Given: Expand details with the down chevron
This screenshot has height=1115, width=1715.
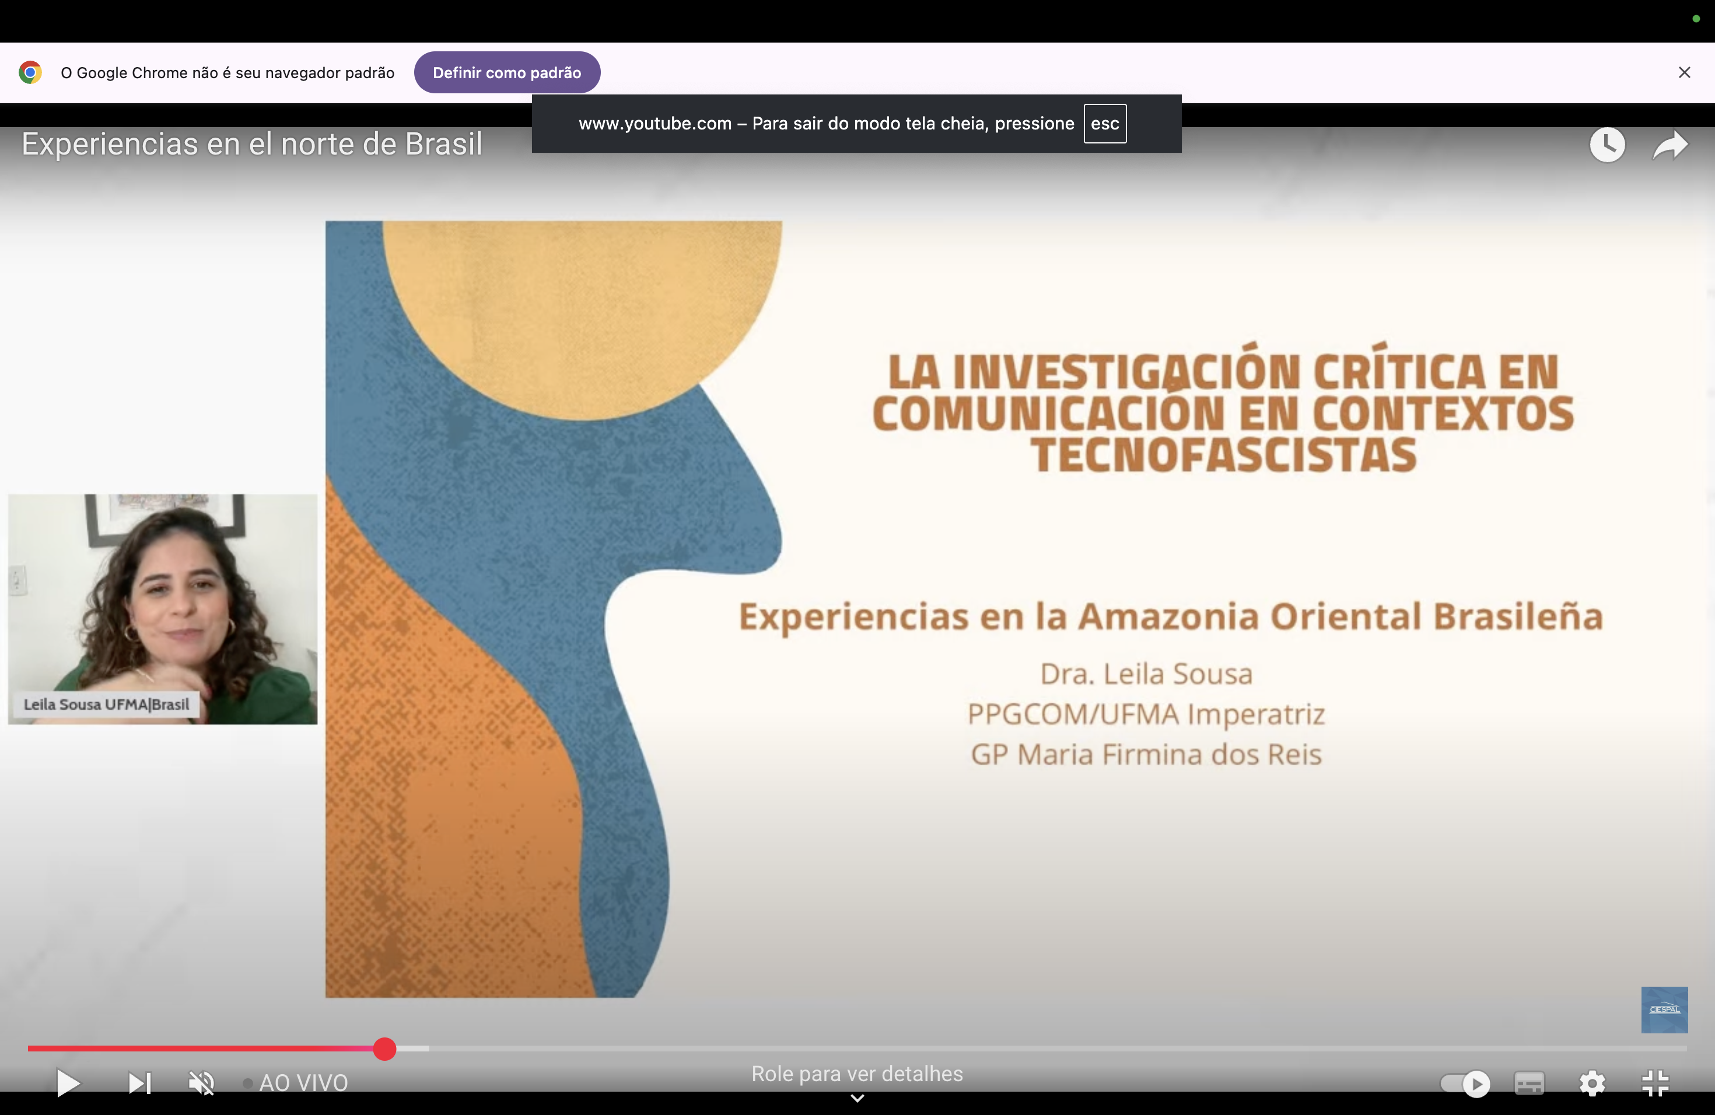Looking at the screenshot, I should (x=857, y=1099).
